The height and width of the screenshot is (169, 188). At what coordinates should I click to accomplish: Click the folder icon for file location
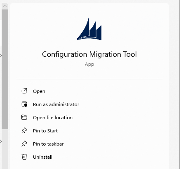tap(24, 117)
